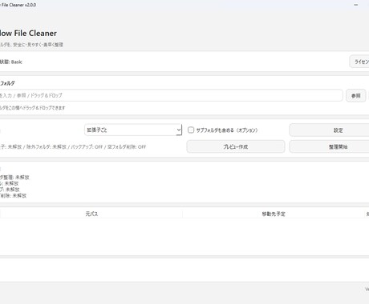The width and height of the screenshot is (369, 304).
Task: Focus the folder path input field
Action: (x=171, y=95)
